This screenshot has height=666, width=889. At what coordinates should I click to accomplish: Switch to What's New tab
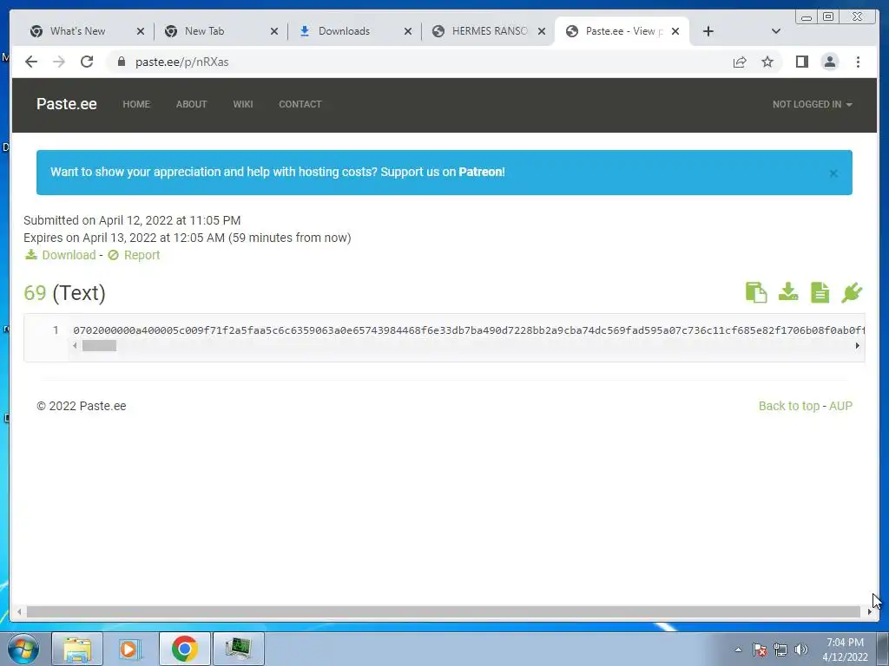(x=77, y=31)
